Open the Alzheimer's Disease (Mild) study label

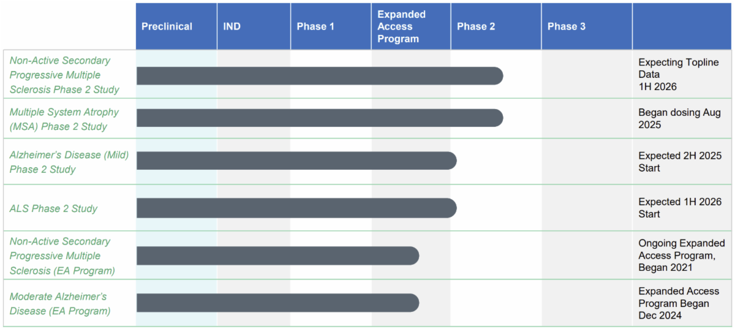(69, 162)
